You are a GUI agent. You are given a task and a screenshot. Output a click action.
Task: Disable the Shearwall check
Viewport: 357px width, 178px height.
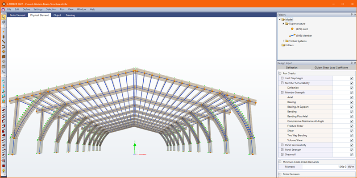[x=352, y=154]
